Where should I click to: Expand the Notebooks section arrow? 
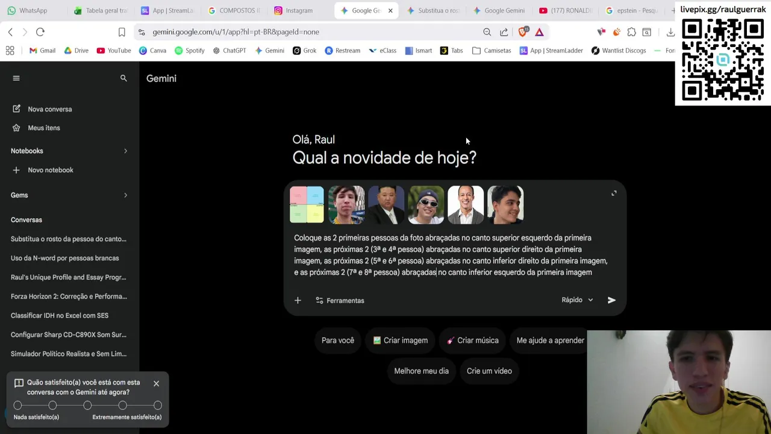click(x=125, y=151)
